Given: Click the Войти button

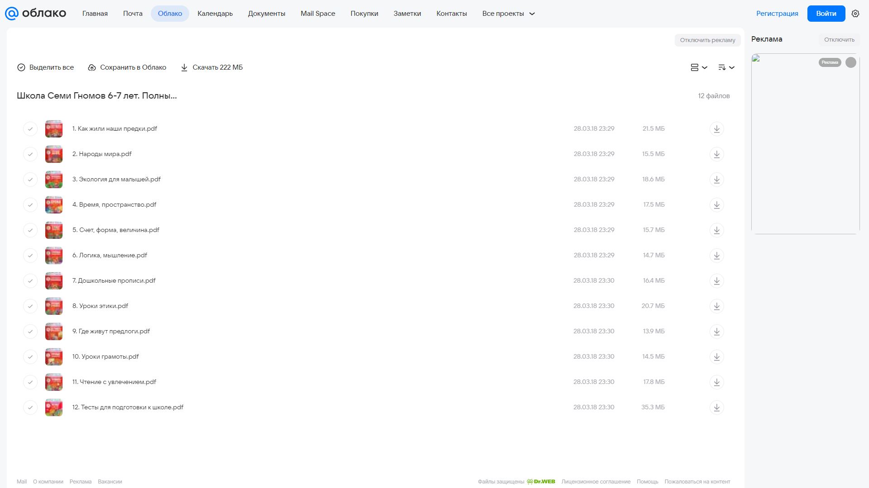Looking at the screenshot, I should (826, 14).
